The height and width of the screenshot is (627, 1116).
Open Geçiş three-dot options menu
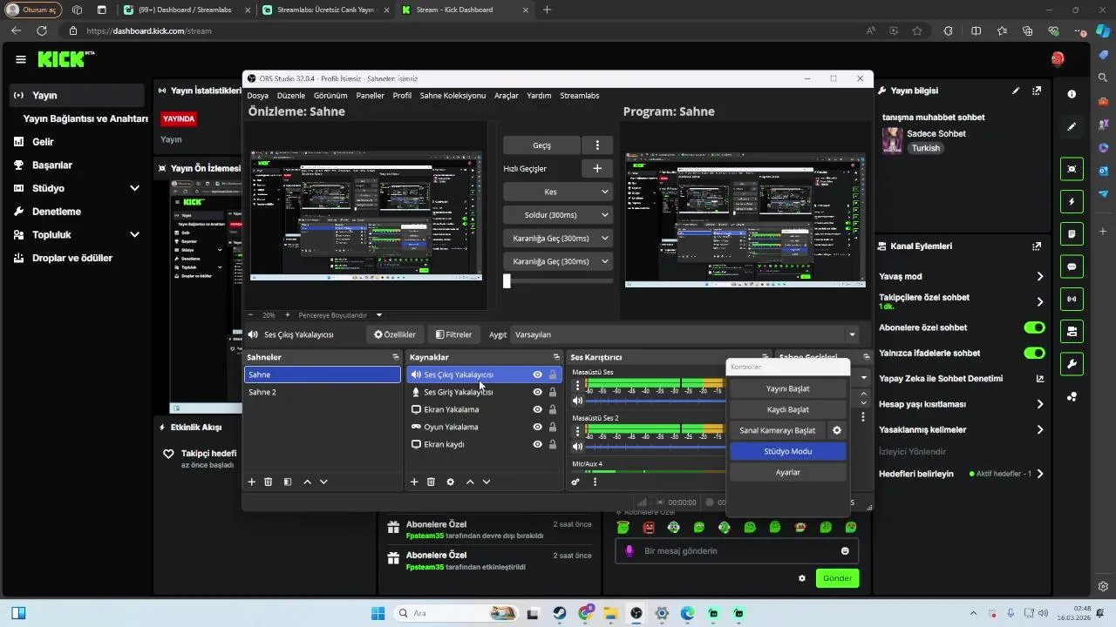click(597, 145)
